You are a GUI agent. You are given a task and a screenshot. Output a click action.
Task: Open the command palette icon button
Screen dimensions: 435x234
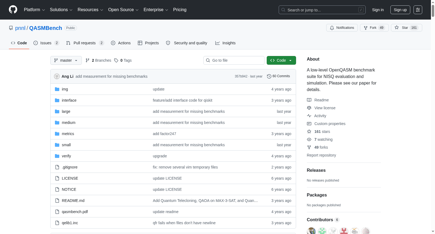click(x=418, y=10)
